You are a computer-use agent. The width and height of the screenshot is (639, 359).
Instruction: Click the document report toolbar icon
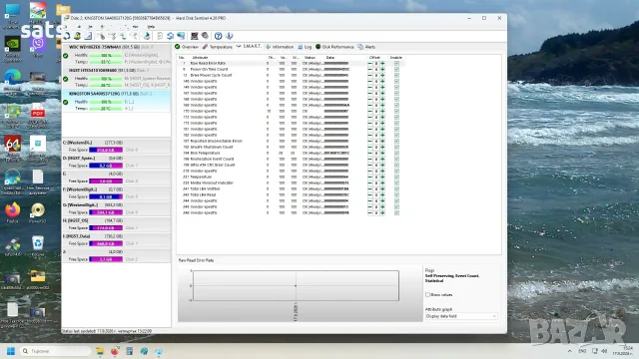coord(160,36)
